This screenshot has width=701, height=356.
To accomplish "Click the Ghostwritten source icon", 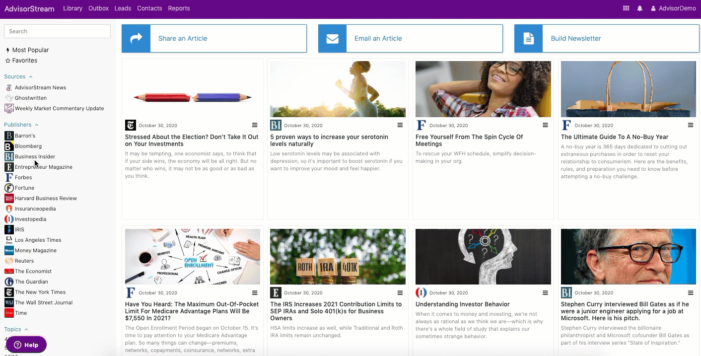I will (9, 98).
